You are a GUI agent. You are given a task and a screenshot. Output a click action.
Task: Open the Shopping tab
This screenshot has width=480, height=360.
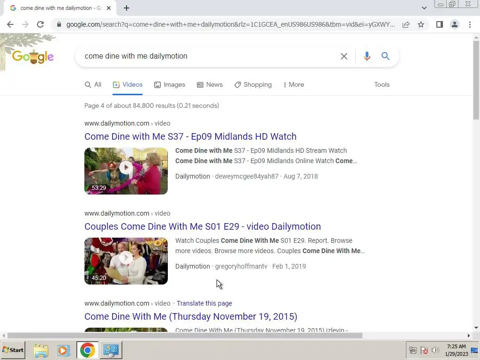pyautogui.click(x=253, y=85)
